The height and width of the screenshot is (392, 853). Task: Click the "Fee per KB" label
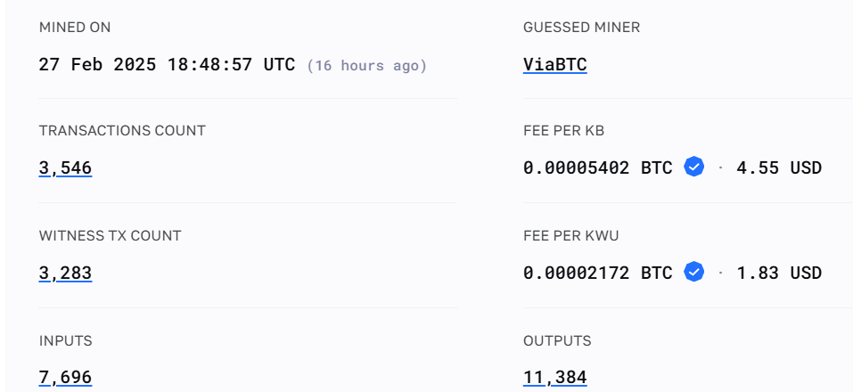[x=563, y=131]
